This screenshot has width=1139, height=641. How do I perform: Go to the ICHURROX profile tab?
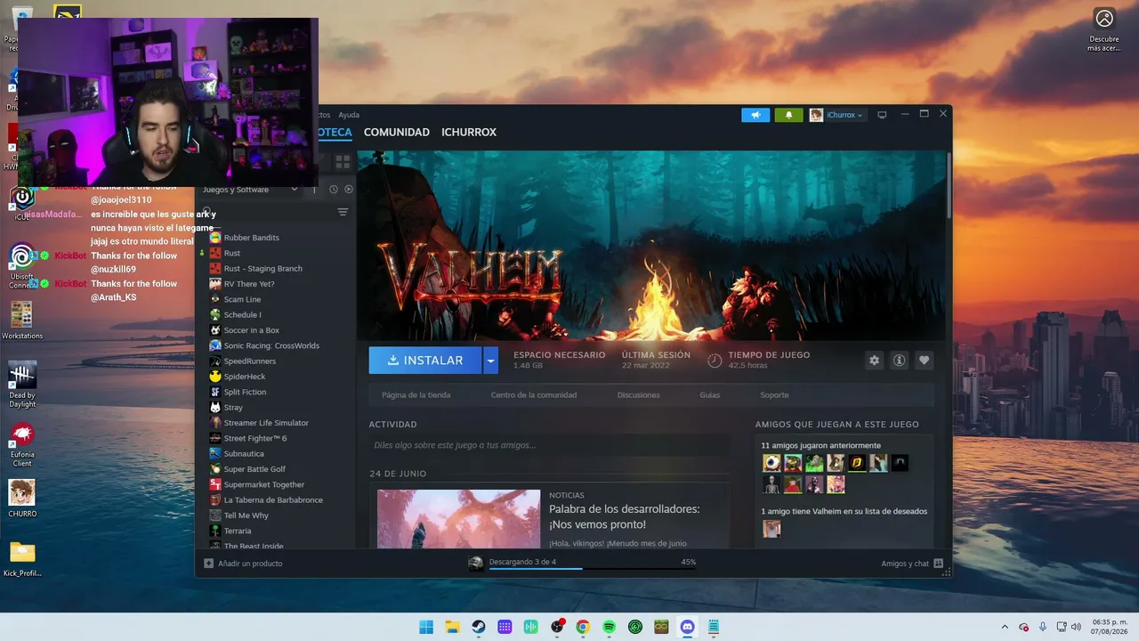coord(468,133)
